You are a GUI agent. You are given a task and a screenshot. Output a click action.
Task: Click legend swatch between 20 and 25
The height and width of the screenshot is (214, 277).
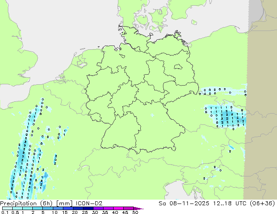[x=78, y=208]
